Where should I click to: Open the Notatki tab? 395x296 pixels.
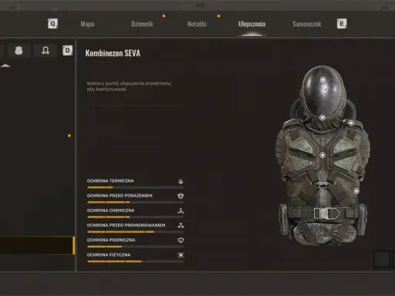click(197, 24)
